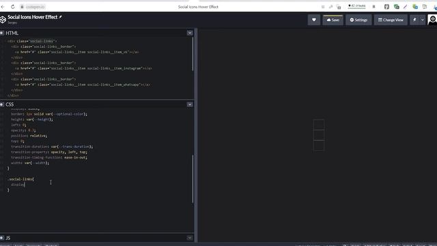This screenshot has height=246, width=437.
Task: Click the transition-duration CSS line
Action: (x=52, y=146)
